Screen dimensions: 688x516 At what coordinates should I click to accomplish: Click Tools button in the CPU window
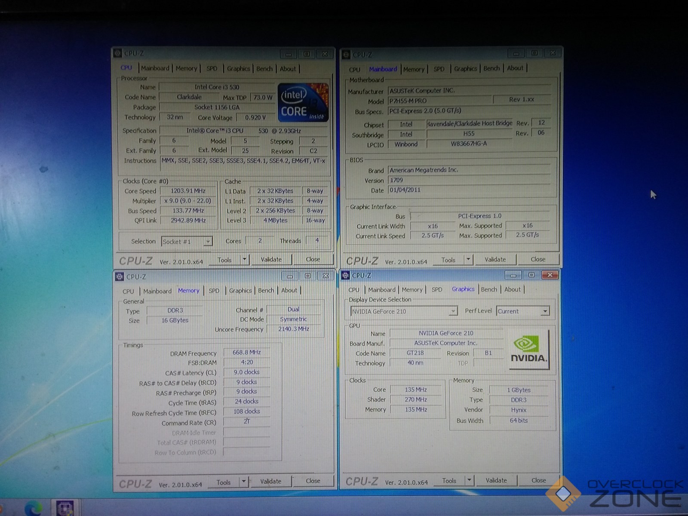click(x=224, y=260)
